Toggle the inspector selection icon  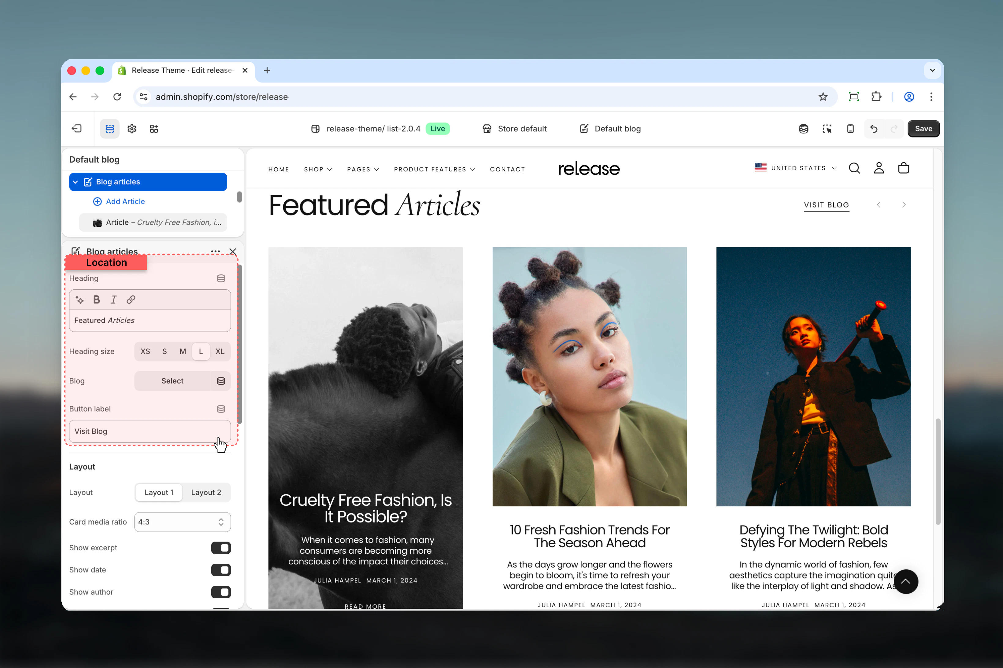coord(827,129)
